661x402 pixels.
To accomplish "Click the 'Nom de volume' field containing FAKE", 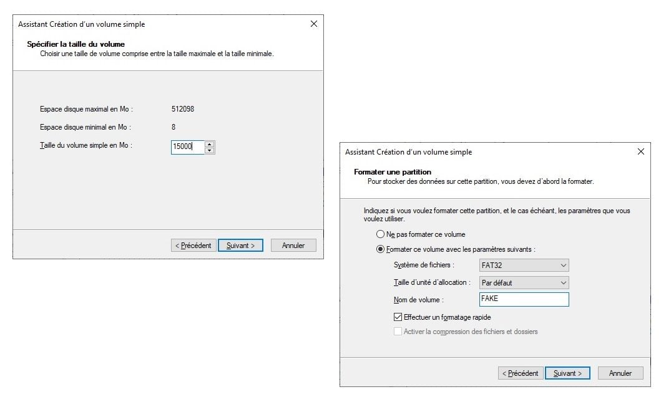I will 524,299.
